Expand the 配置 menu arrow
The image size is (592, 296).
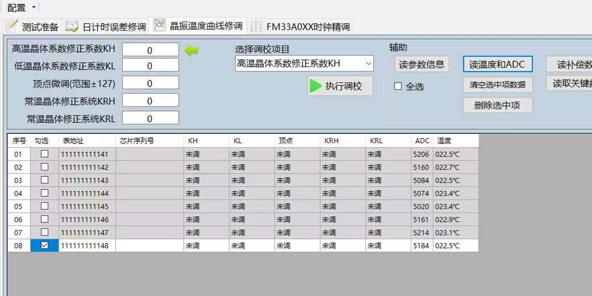coord(33,7)
